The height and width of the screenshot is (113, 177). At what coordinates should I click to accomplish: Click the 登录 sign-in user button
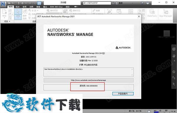(119, 3)
